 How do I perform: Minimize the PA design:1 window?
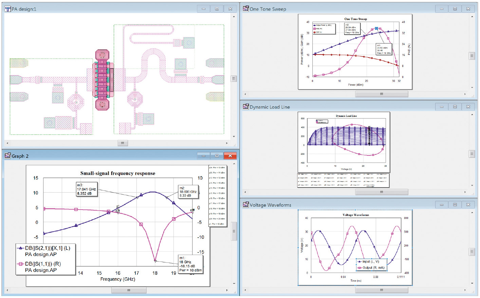click(x=204, y=9)
